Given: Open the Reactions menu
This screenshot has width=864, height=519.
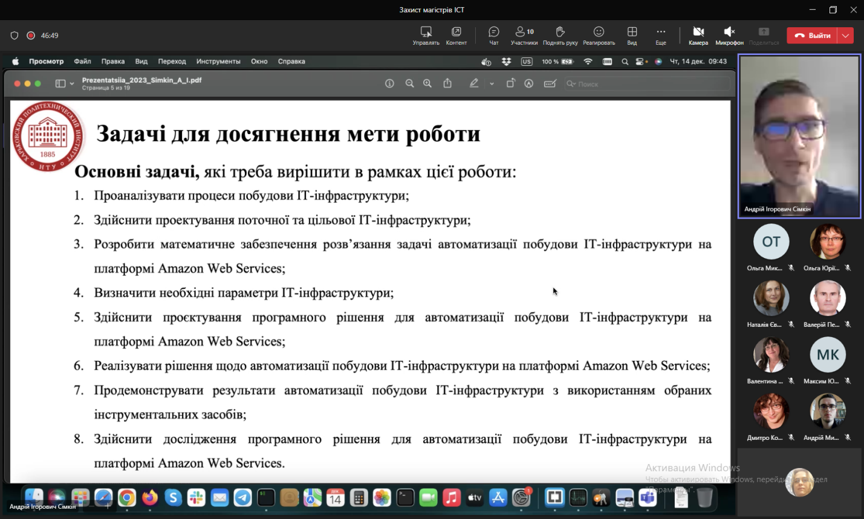Looking at the screenshot, I should coord(599,35).
